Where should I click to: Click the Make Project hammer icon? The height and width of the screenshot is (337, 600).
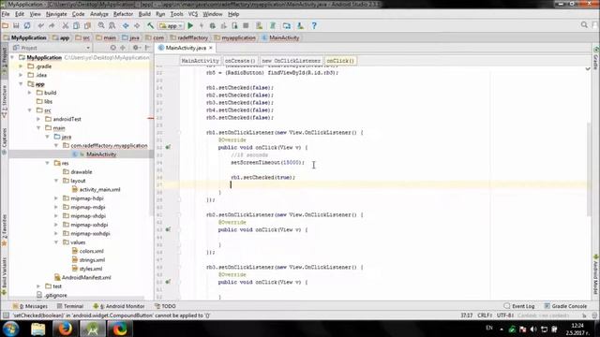[x=150, y=25]
